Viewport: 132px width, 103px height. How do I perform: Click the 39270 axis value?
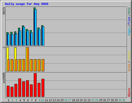(x=4, y=11)
